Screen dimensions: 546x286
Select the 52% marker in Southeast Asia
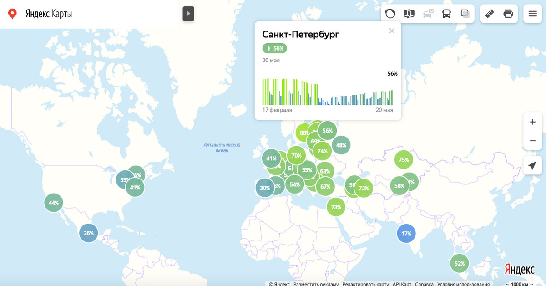click(x=459, y=263)
